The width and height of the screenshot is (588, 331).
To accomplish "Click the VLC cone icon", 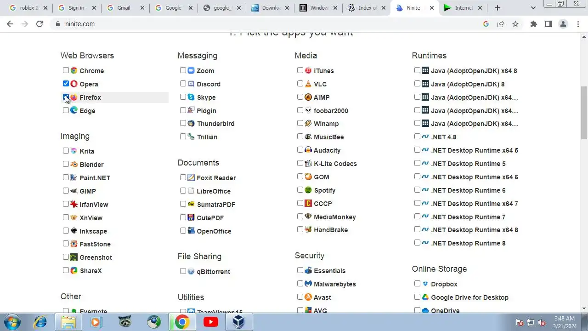I will tap(308, 84).
